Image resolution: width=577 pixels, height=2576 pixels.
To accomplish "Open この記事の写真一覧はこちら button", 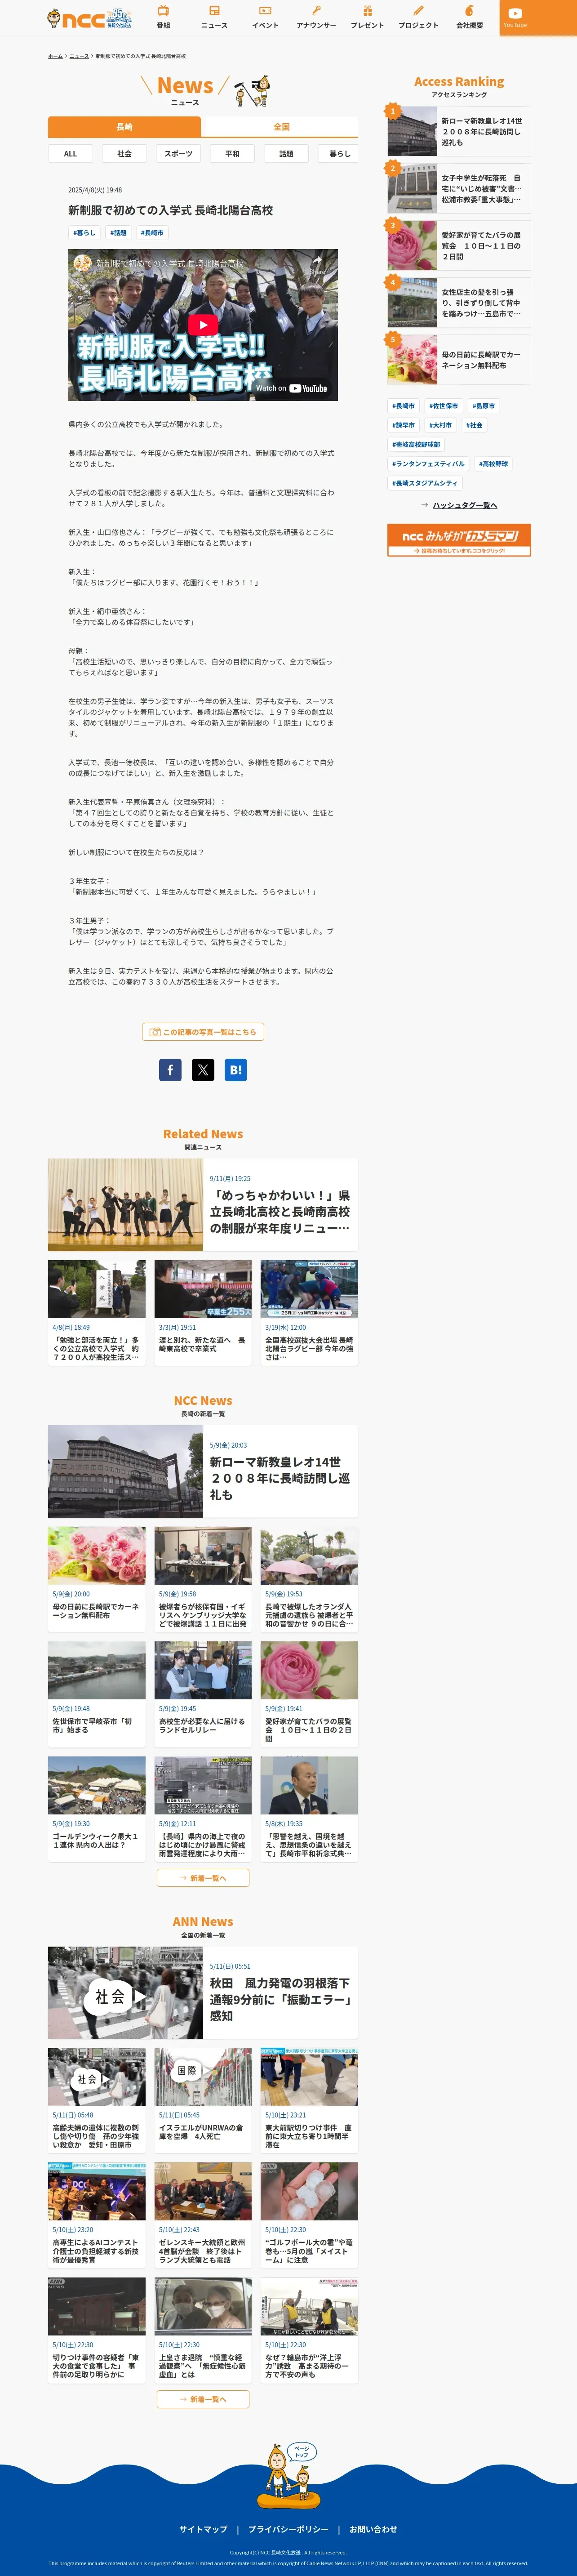I will tap(203, 1032).
